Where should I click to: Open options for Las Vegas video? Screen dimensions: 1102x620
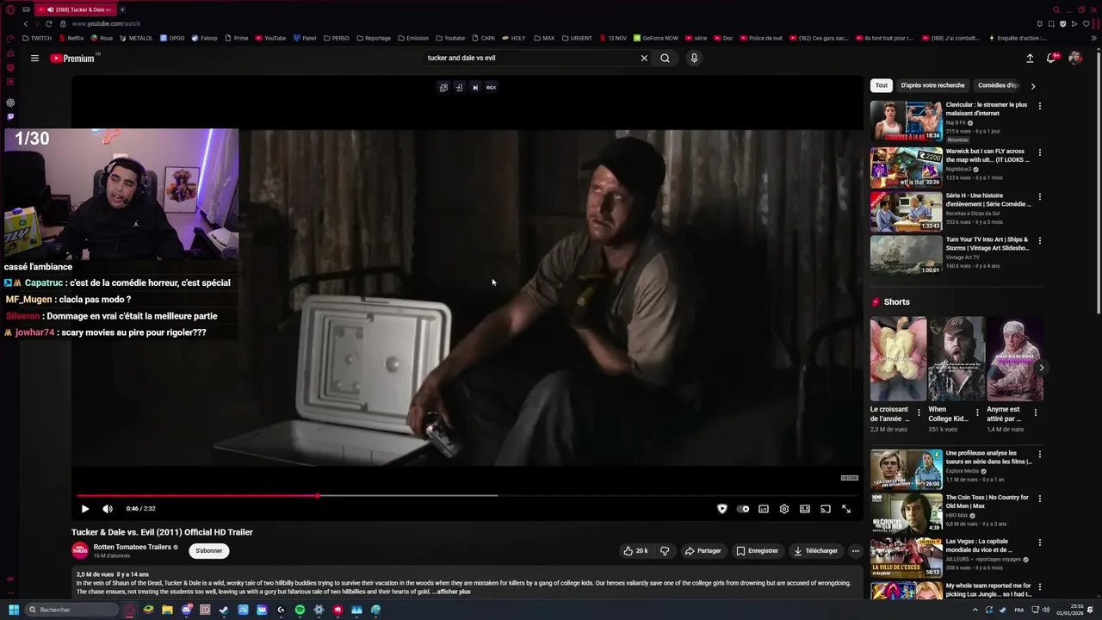pyautogui.click(x=1039, y=543)
